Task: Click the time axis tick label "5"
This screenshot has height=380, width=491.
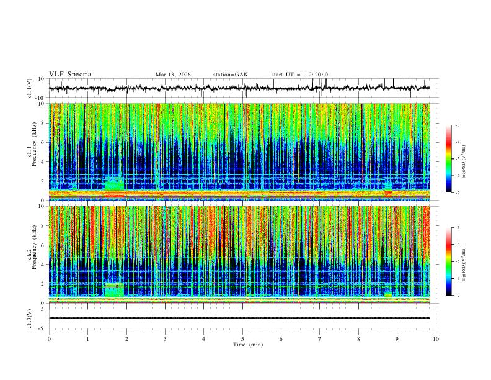Action: tap(242, 339)
